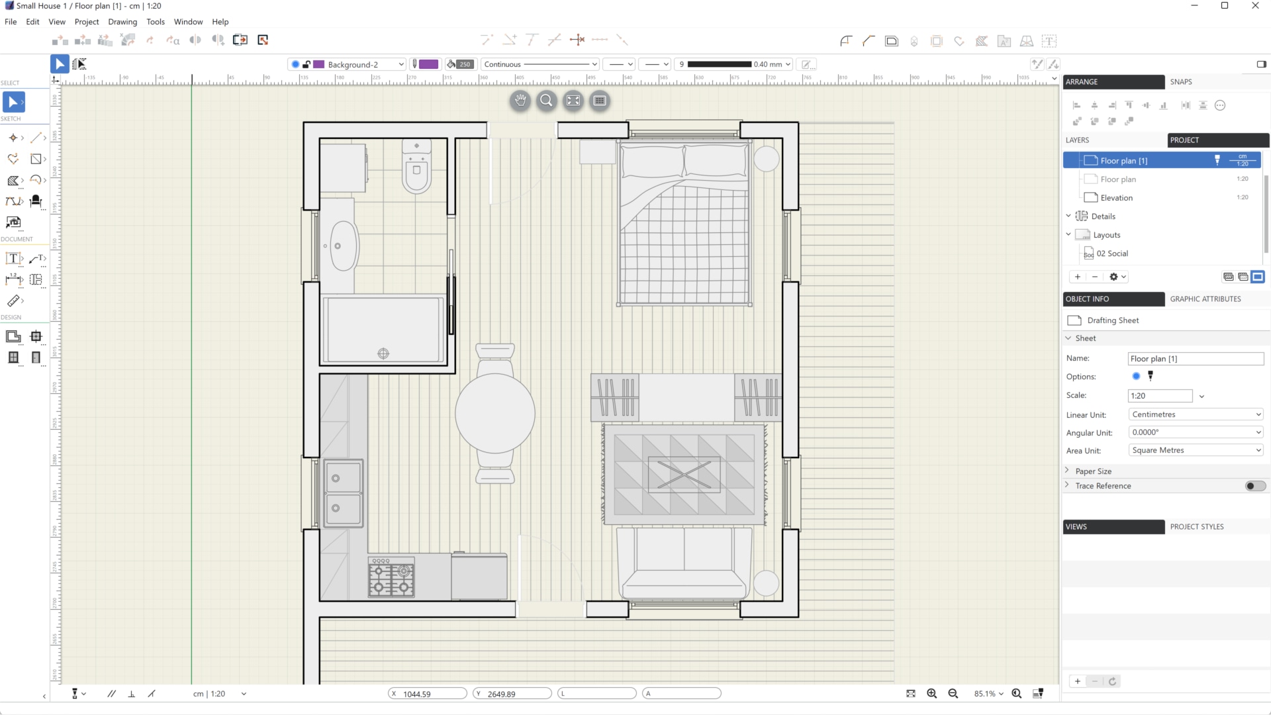Select the Door tool
This screenshot has width=1271, height=715.
click(36, 358)
